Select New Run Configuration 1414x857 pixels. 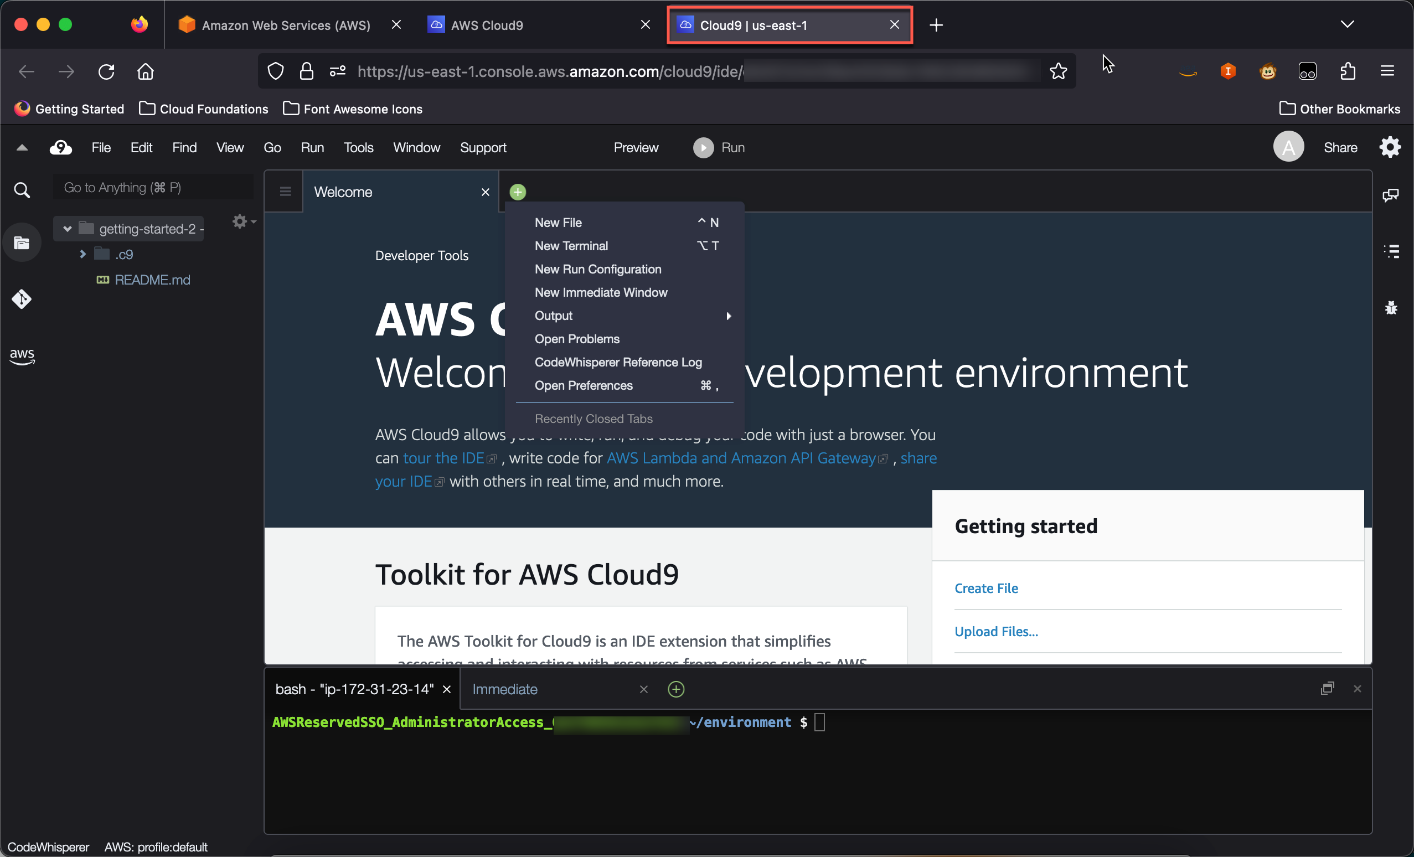pyautogui.click(x=625, y=269)
